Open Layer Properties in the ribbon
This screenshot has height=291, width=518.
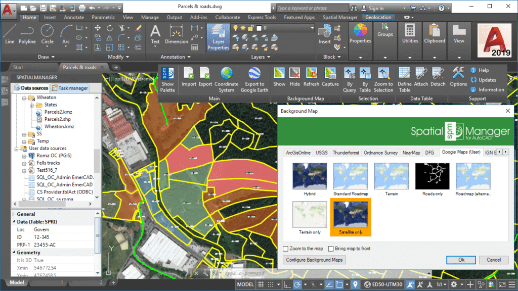pos(218,38)
